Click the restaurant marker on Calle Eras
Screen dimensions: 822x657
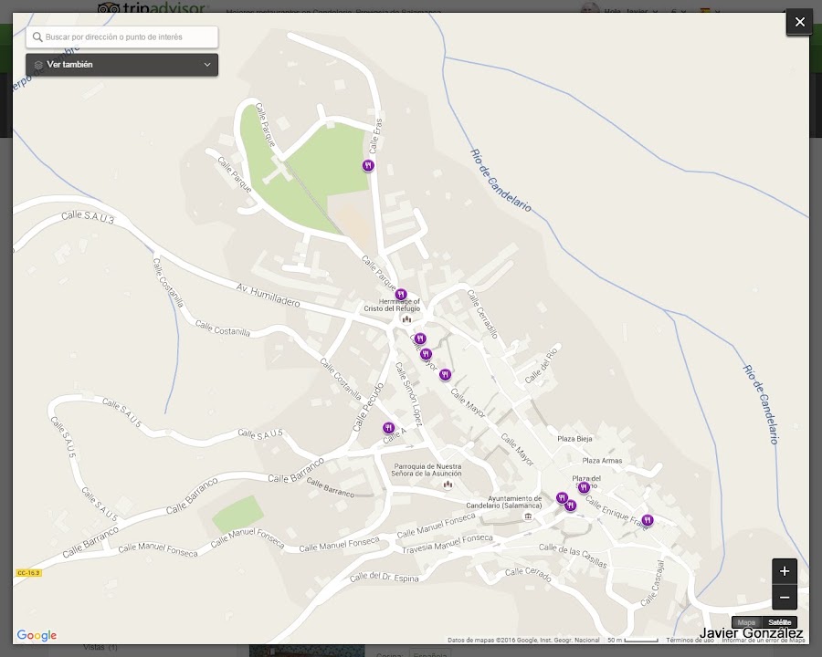click(x=369, y=165)
